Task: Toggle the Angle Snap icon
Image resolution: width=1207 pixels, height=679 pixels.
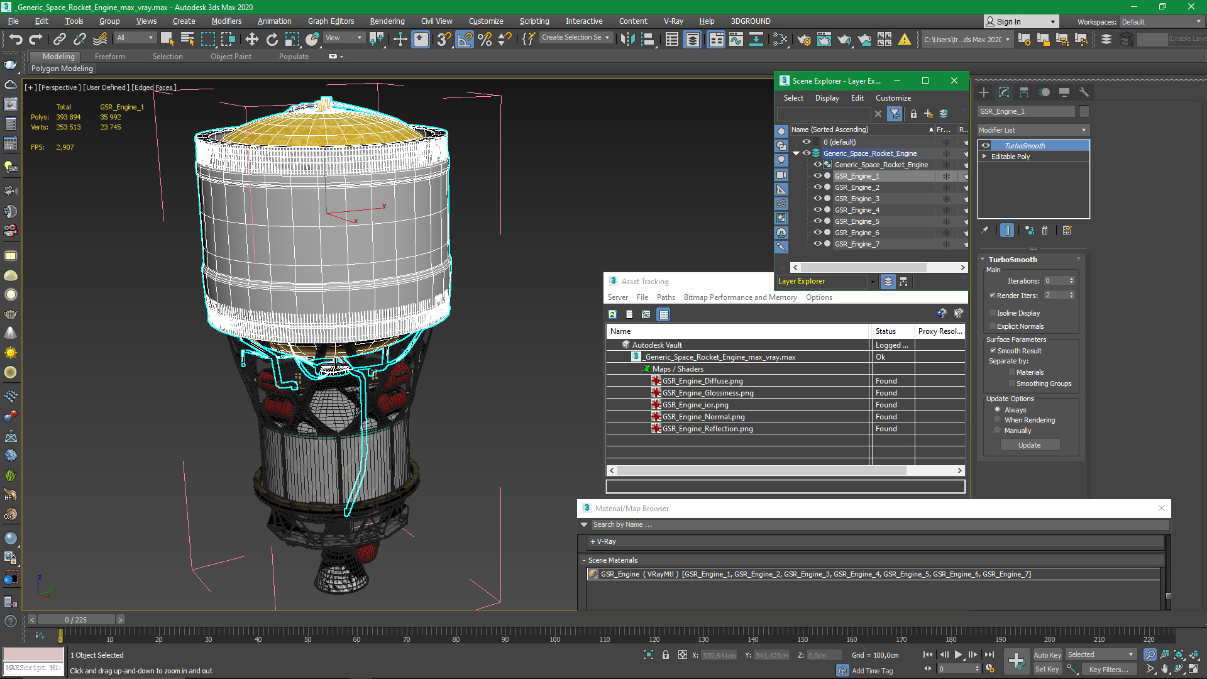Action: pyautogui.click(x=465, y=39)
